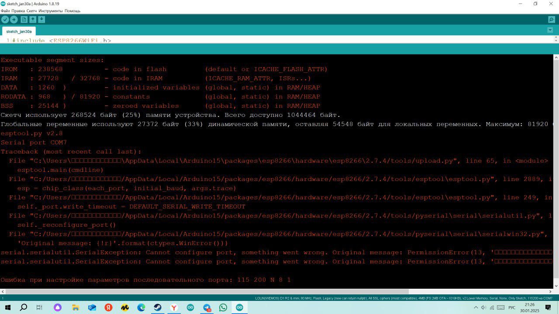Open the Скетч menu
The height and width of the screenshot is (314, 559).
pos(31,10)
